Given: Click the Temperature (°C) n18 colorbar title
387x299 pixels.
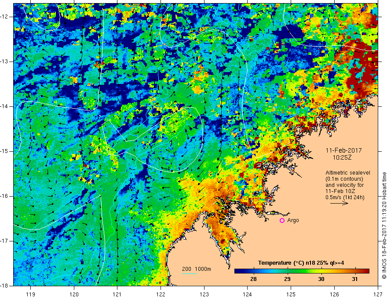Looking at the screenshot, I should [x=301, y=263].
